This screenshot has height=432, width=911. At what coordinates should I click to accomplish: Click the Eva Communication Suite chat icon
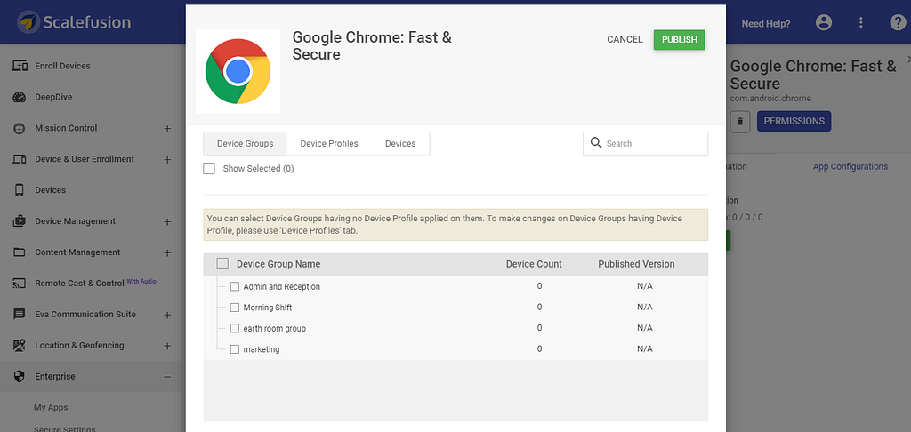(x=20, y=314)
